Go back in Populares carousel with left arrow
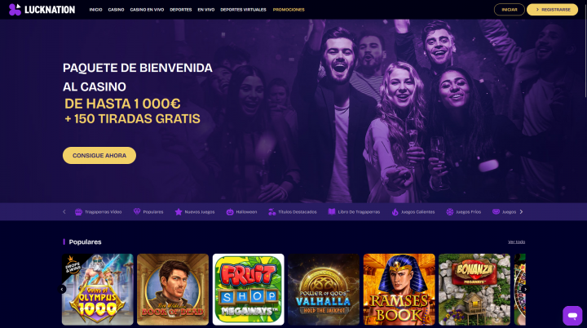The height and width of the screenshot is (328, 587). pyautogui.click(x=62, y=289)
